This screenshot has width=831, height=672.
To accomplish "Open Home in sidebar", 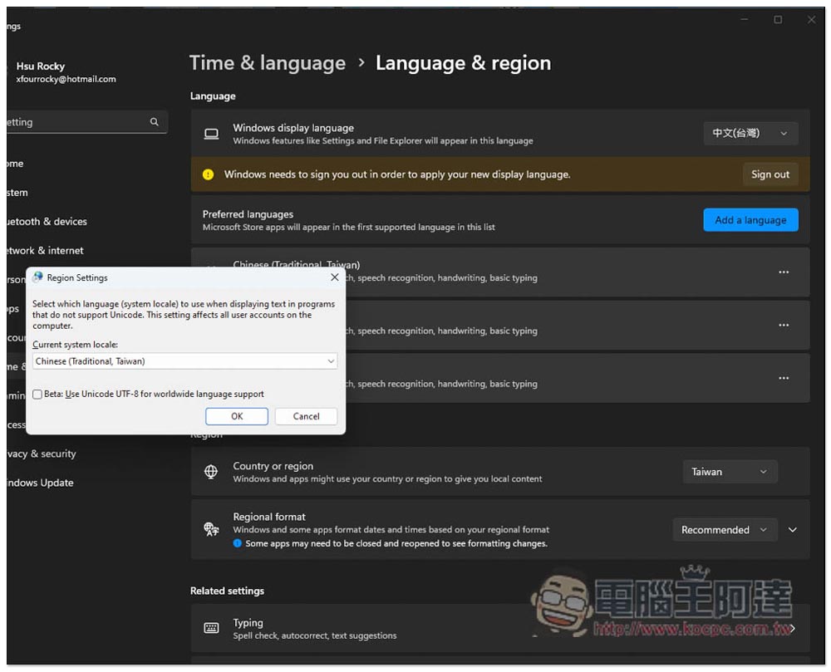I will click(x=15, y=164).
